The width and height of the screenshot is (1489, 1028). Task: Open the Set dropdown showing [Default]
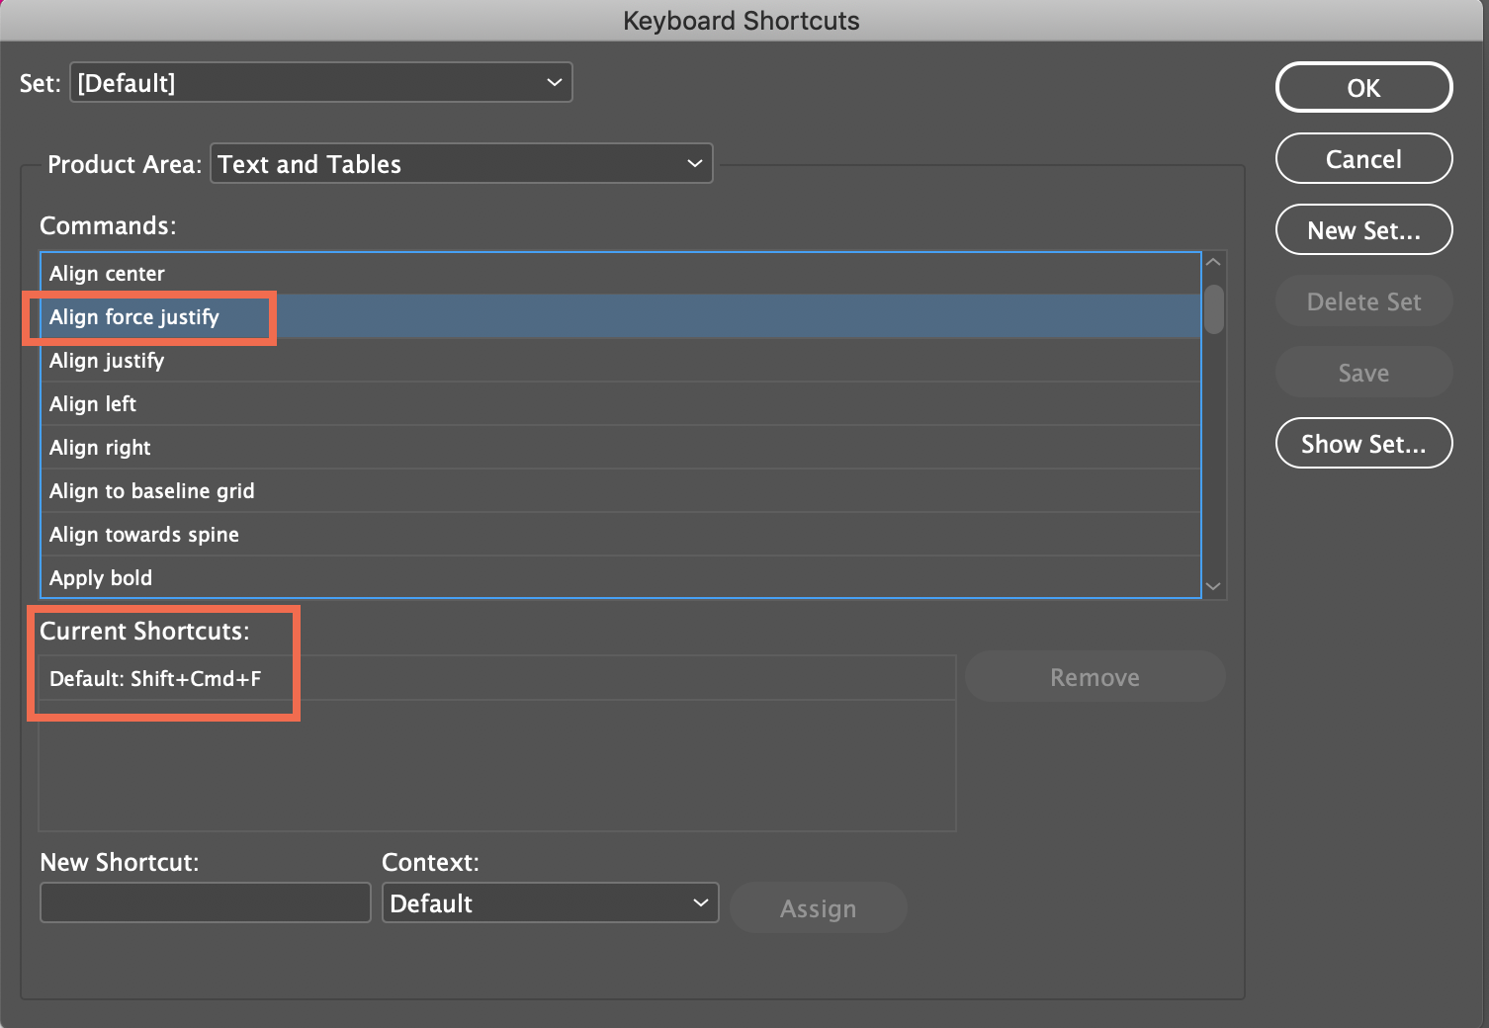pyautogui.click(x=320, y=82)
